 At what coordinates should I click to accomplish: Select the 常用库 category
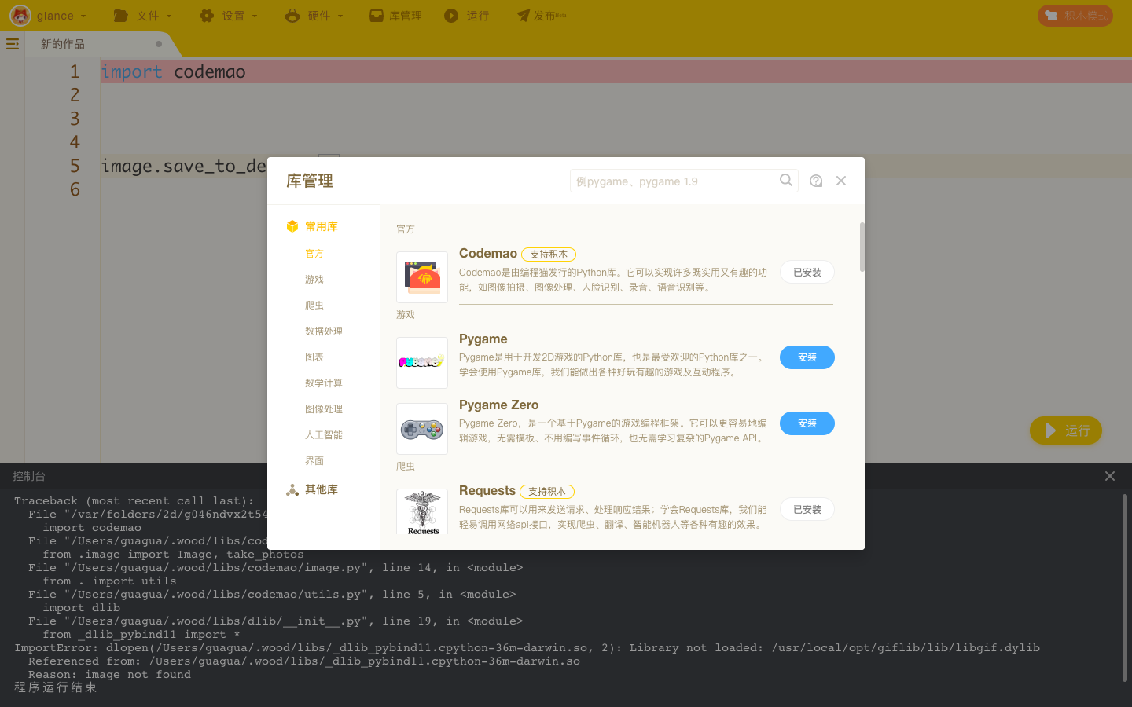312,226
